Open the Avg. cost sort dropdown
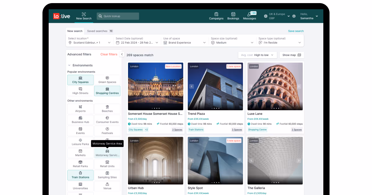This screenshot has height=195, width=372. click(x=257, y=55)
